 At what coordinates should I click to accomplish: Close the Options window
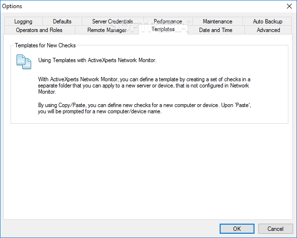pyautogui.click(x=289, y=6)
